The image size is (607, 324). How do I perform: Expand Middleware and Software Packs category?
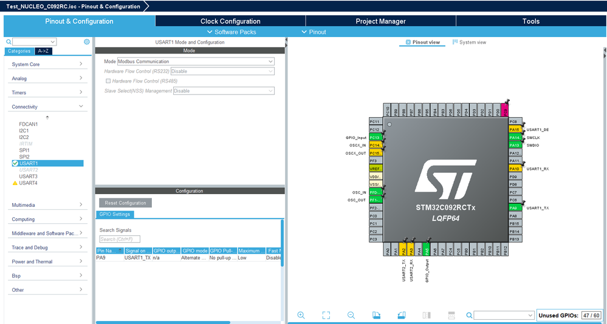(47, 233)
